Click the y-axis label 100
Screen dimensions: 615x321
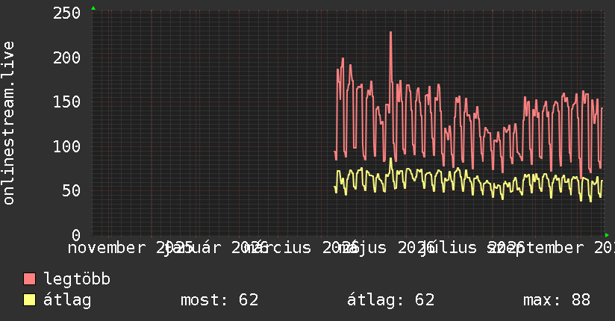pos(66,146)
